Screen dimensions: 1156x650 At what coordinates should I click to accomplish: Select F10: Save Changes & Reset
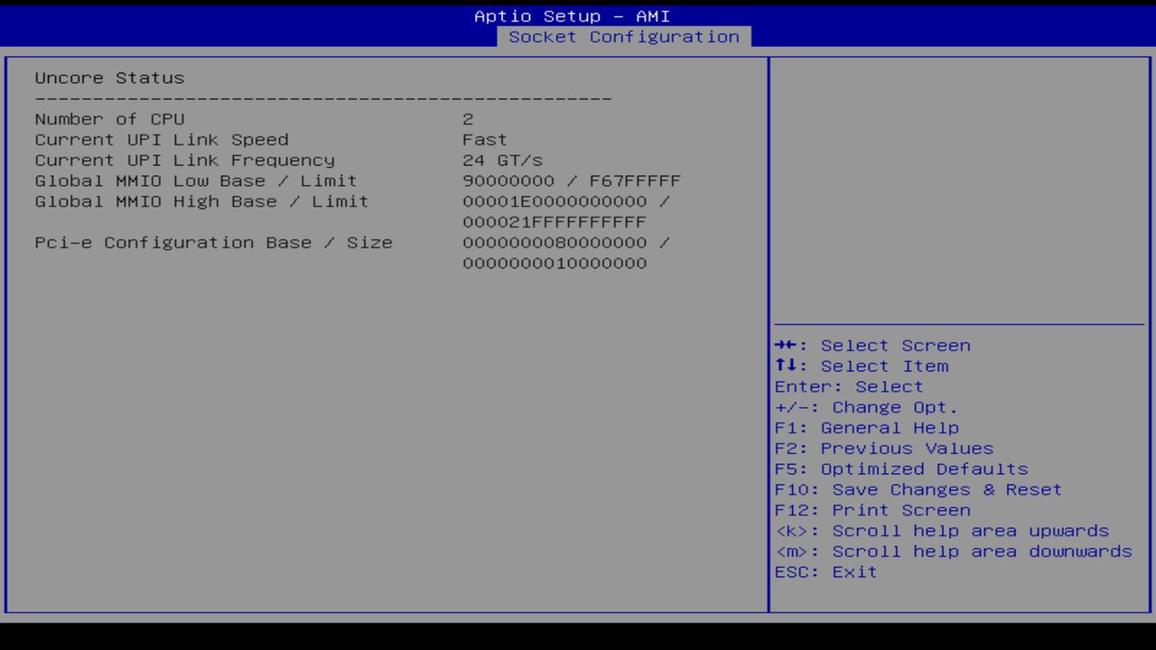pos(918,489)
